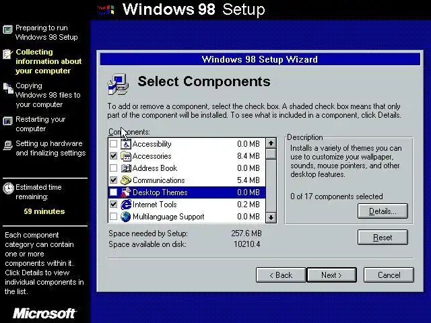Click the components list scroll up arrow

pos(271,143)
